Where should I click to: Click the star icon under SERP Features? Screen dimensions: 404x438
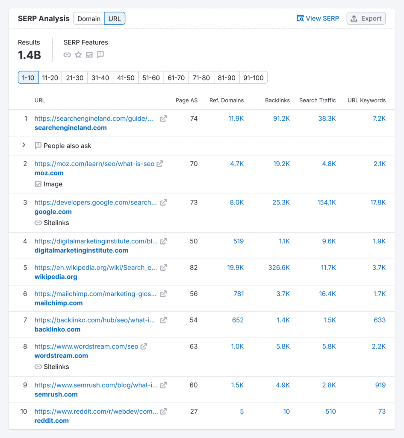(x=78, y=55)
